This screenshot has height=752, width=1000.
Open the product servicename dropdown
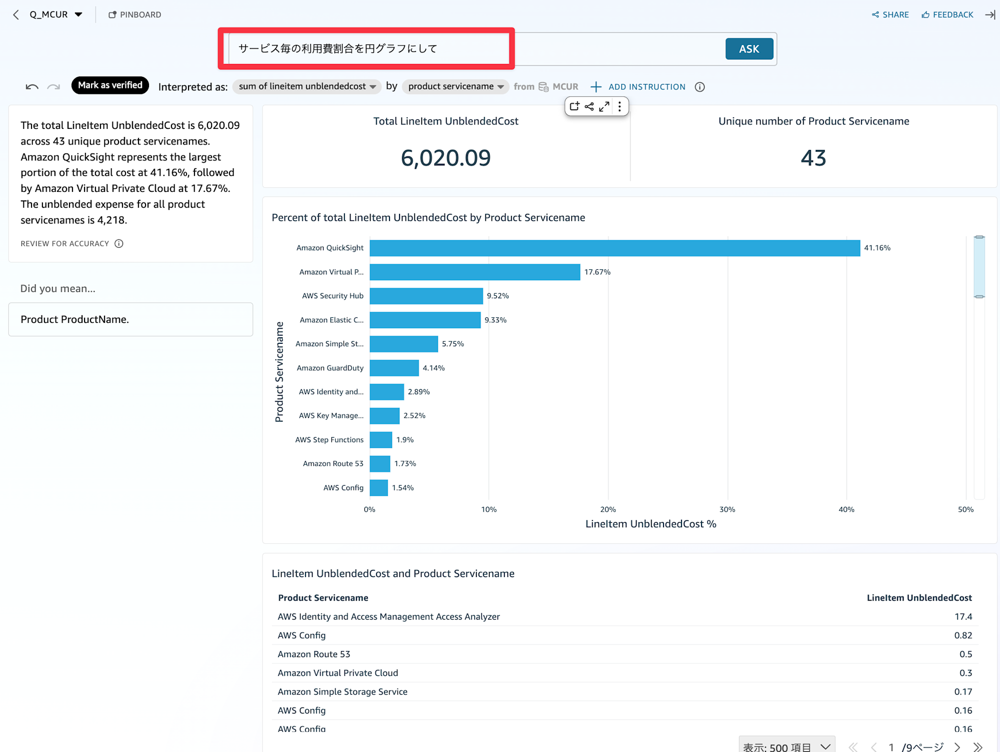(x=455, y=86)
